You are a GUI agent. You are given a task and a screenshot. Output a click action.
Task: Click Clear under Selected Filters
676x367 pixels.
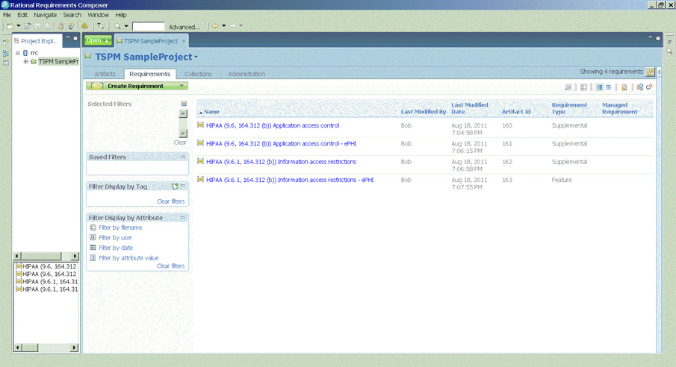pyautogui.click(x=180, y=142)
